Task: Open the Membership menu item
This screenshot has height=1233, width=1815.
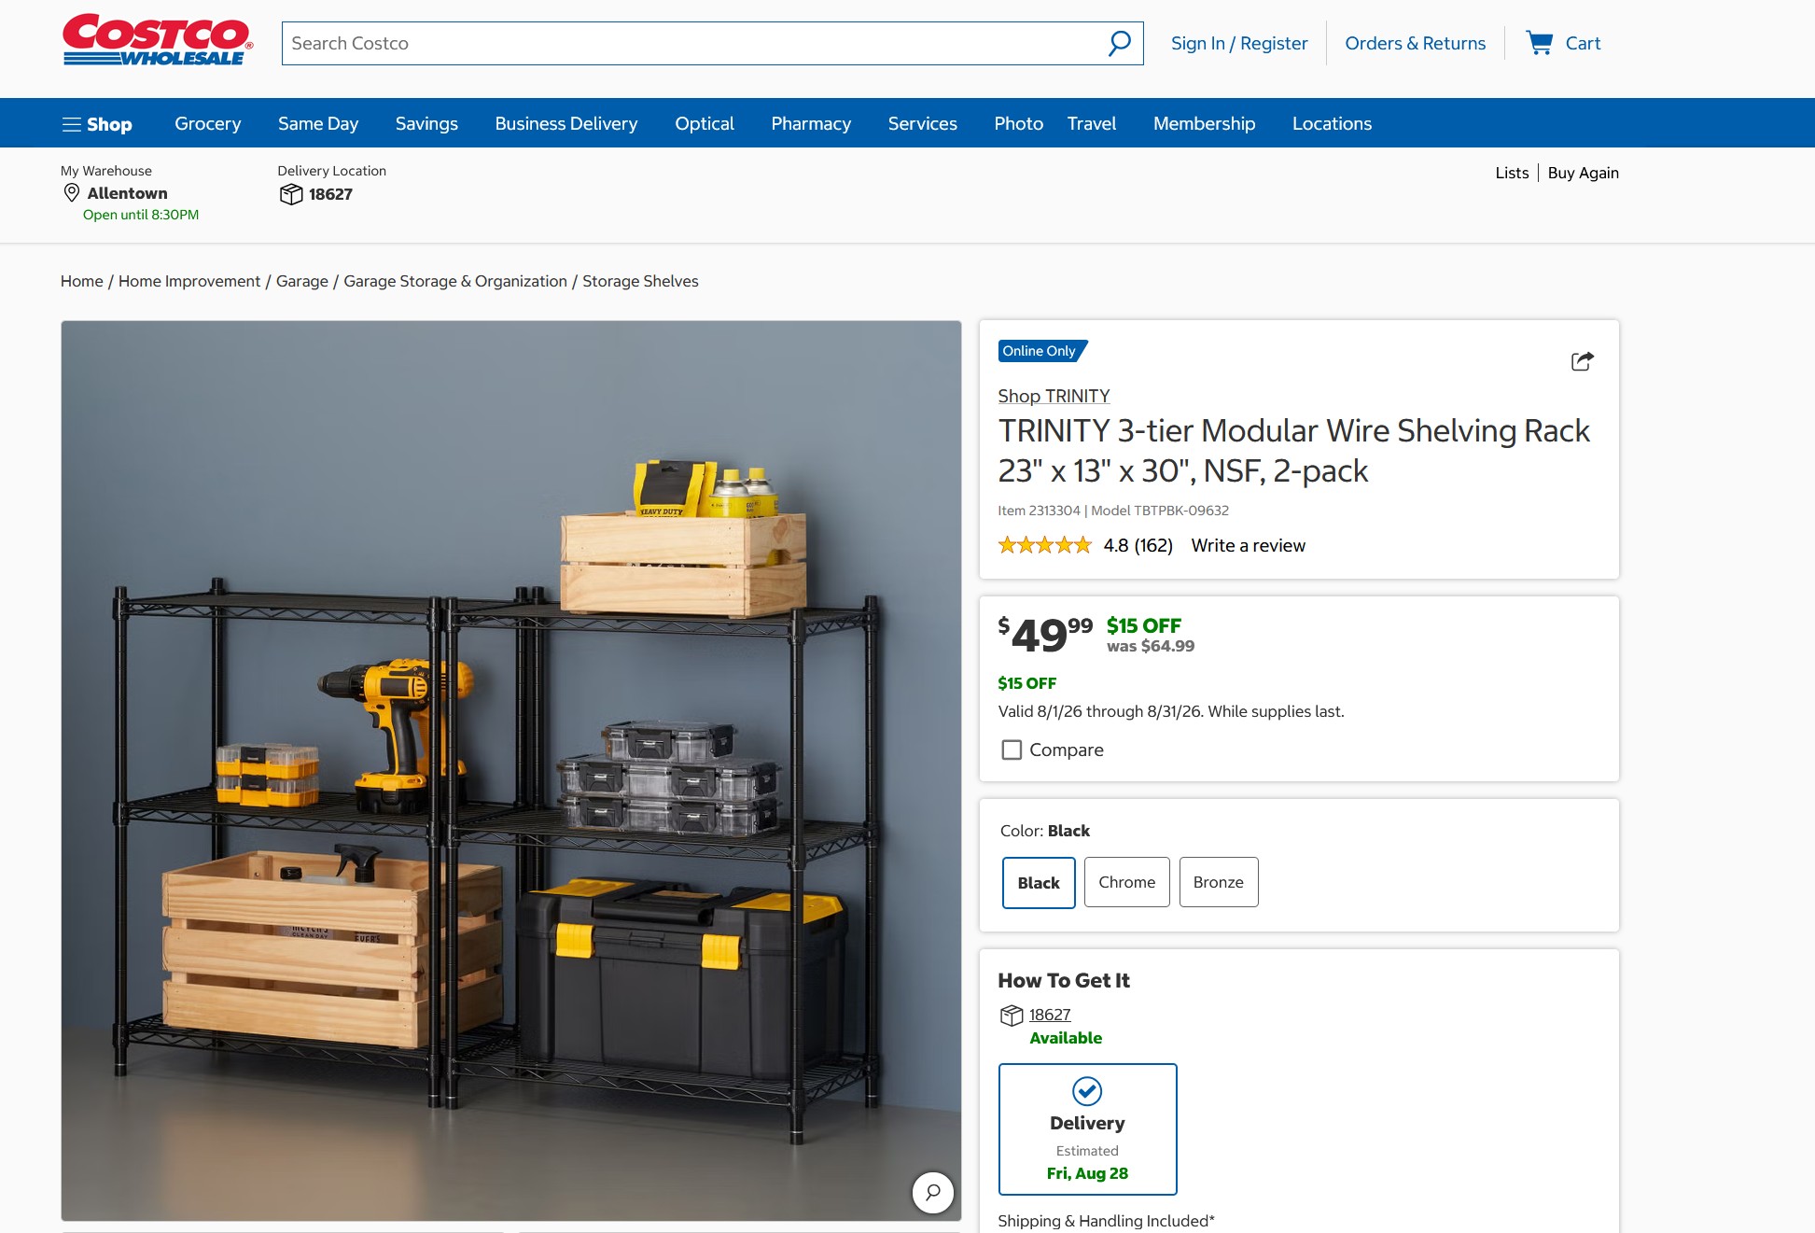Action: pyautogui.click(x=1204, y=123)
